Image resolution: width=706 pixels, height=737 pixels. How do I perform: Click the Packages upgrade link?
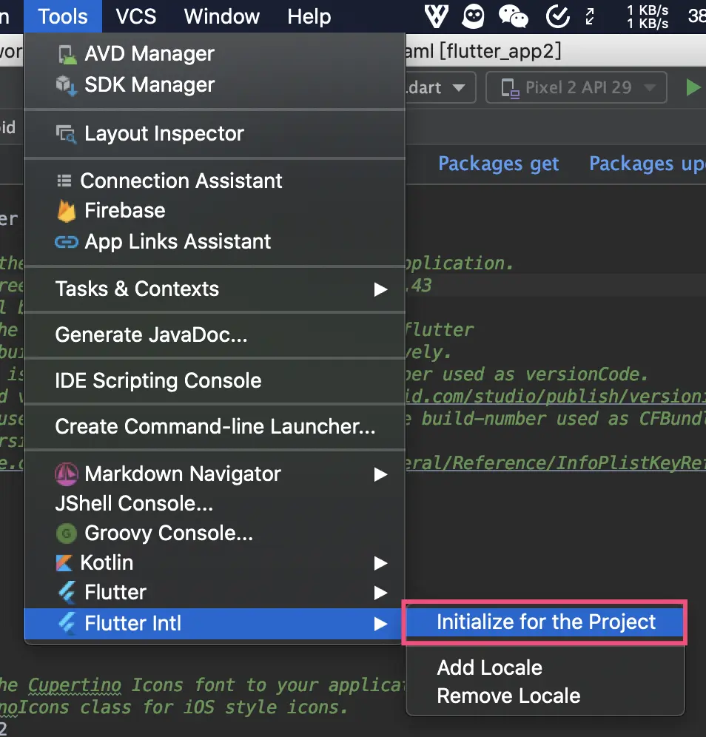tap(648, 164)
